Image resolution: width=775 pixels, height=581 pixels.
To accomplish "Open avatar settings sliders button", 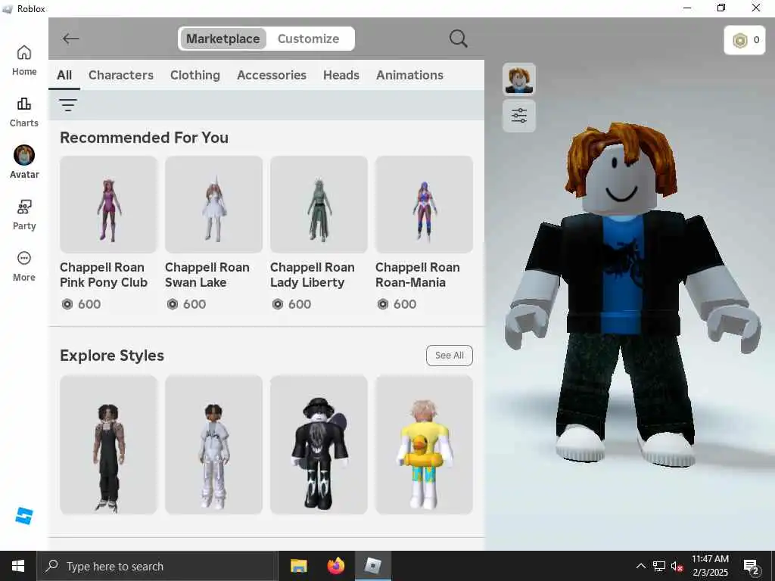I will click(x=519, y=116).
